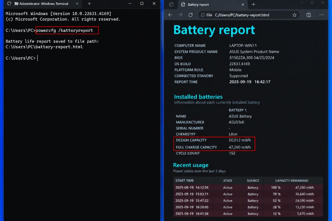Open a new browser tab
Viewport: 332px width, 221px height.
[x=253, y=4]
